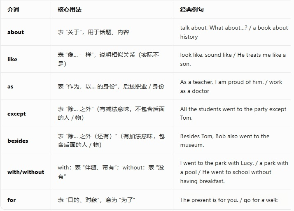Click the example "Besides Tom, Bob also went"
294x211 pixels.
[224, 136]
